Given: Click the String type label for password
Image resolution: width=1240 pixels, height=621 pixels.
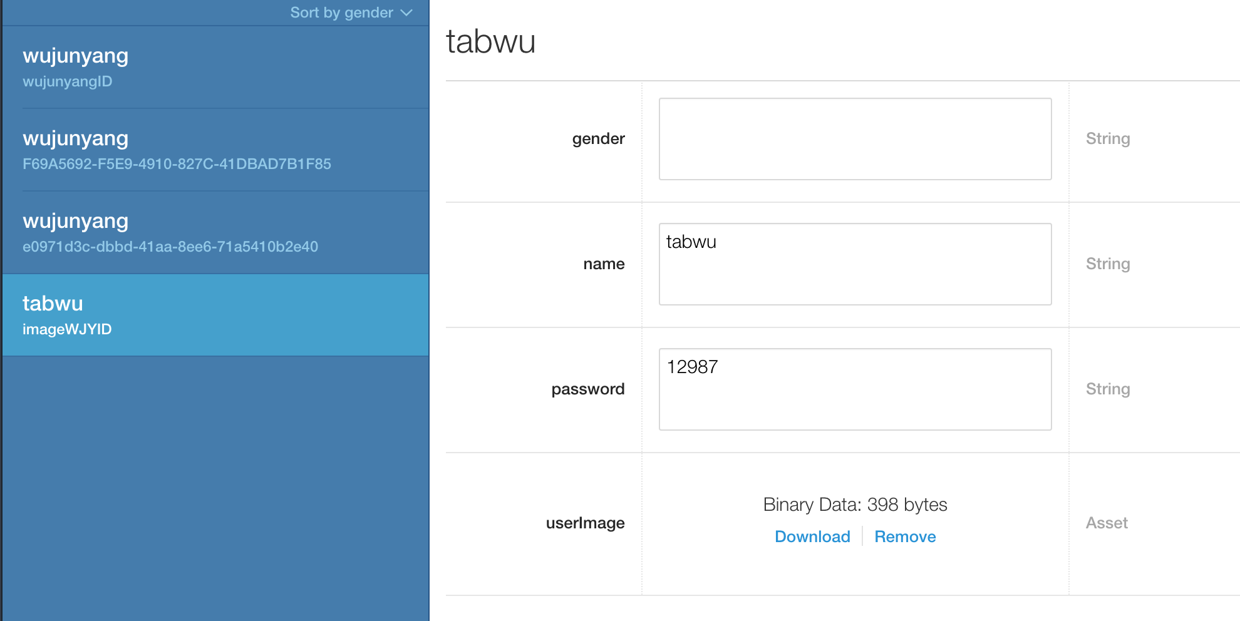Looking at the screenshot, I should pos(1108,389).
